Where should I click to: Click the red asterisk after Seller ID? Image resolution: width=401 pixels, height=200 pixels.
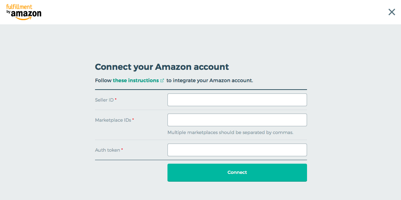(116, 99)
